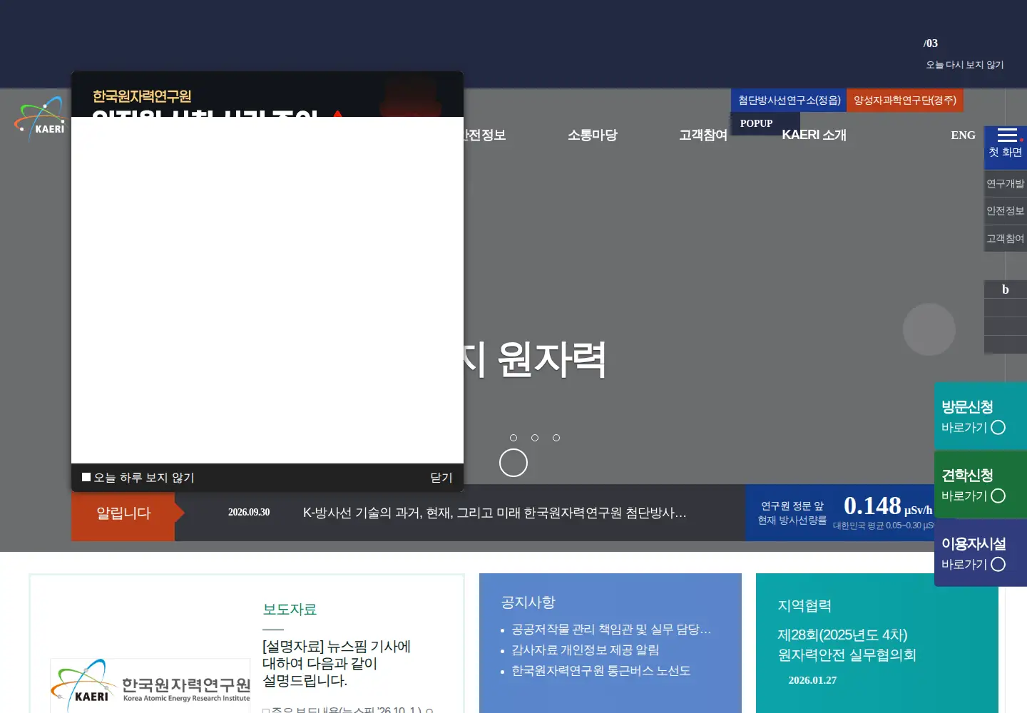1027x713 pixels.
Task: Open 공공저작물 관리 책임관 notice
Action: click(x=611, y=629)
